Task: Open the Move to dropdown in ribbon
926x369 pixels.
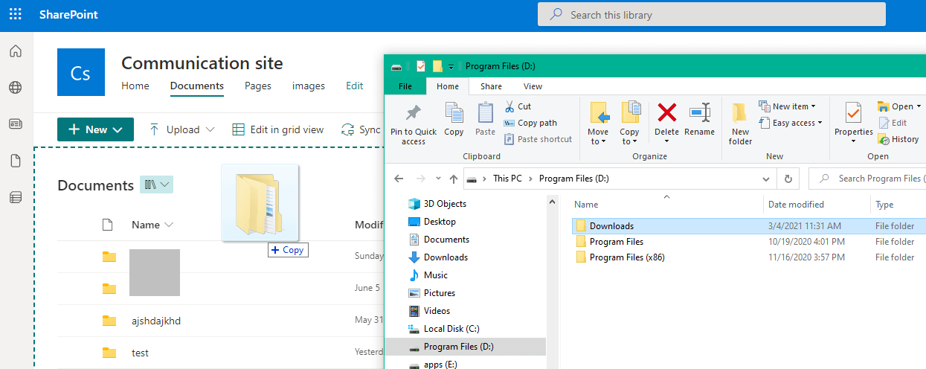Action: coord(599,124)
